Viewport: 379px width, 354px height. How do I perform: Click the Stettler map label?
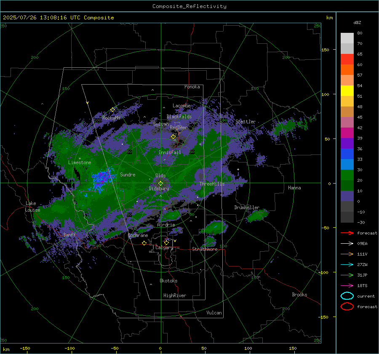[246, 122]
